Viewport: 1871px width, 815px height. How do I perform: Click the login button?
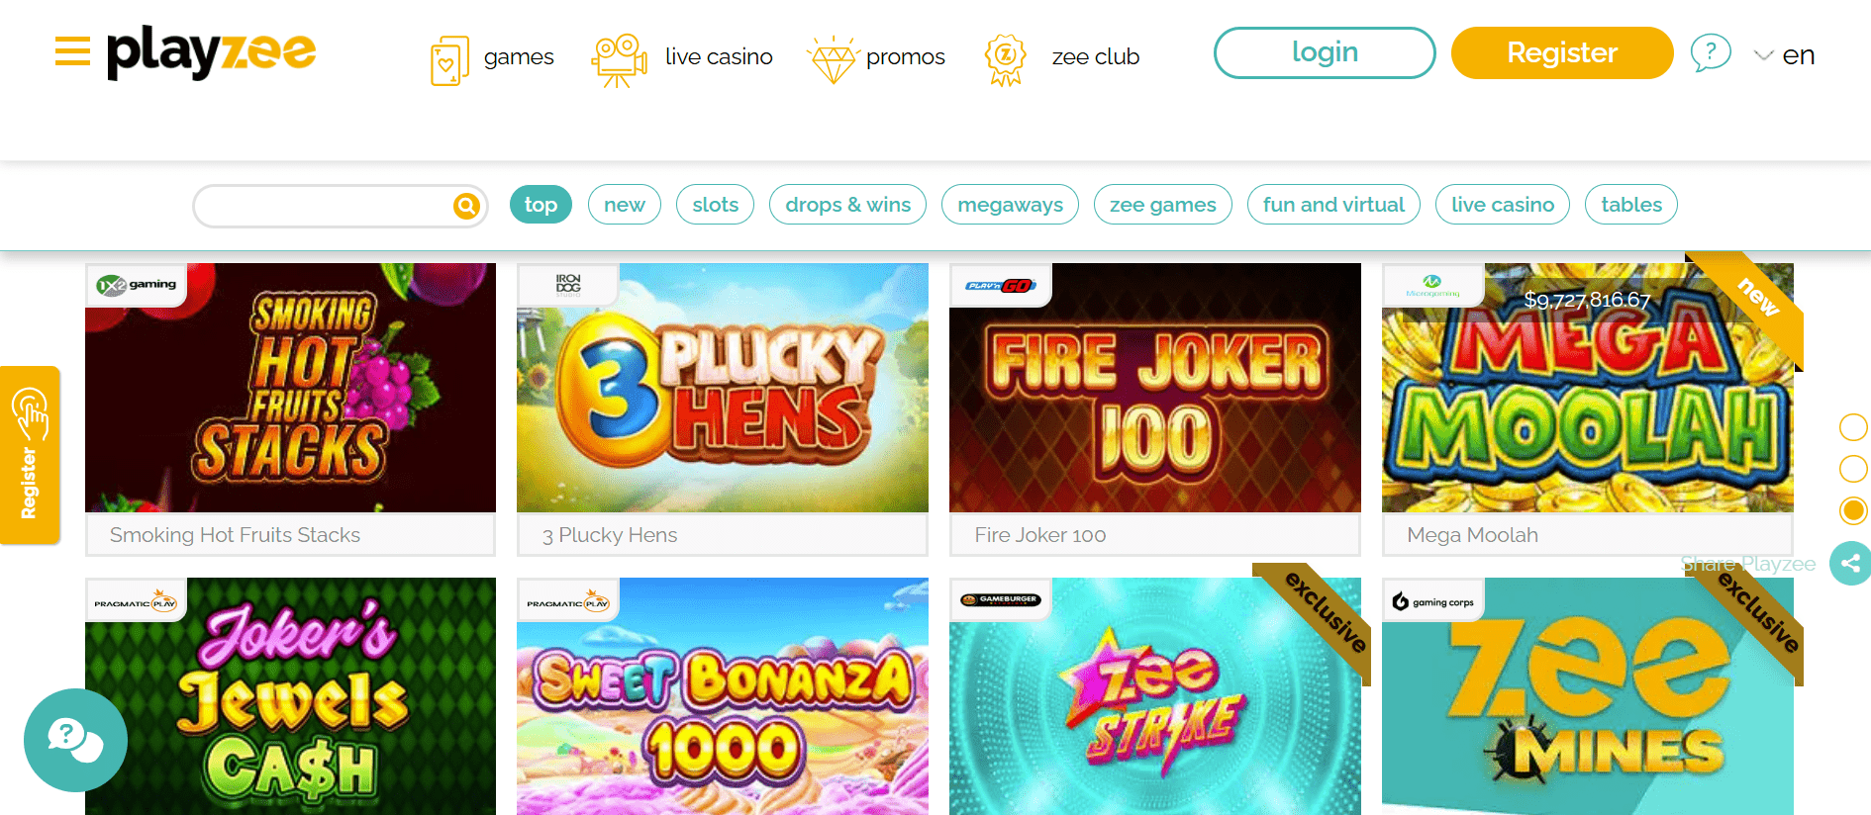click(x=1325, y=52)
